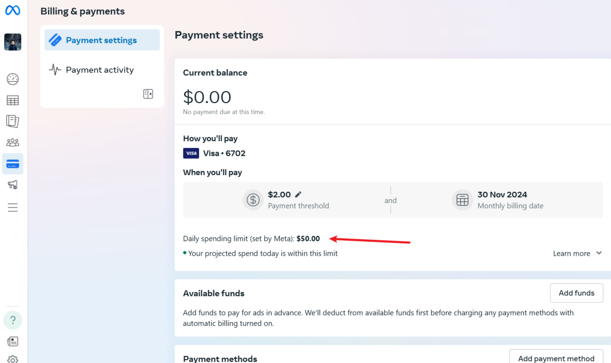Collapse the billing navigation panel

tap(148, 94)
